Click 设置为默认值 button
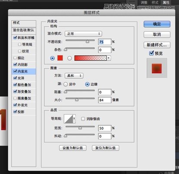The image size is (179, 174). (x=73, y=148)
